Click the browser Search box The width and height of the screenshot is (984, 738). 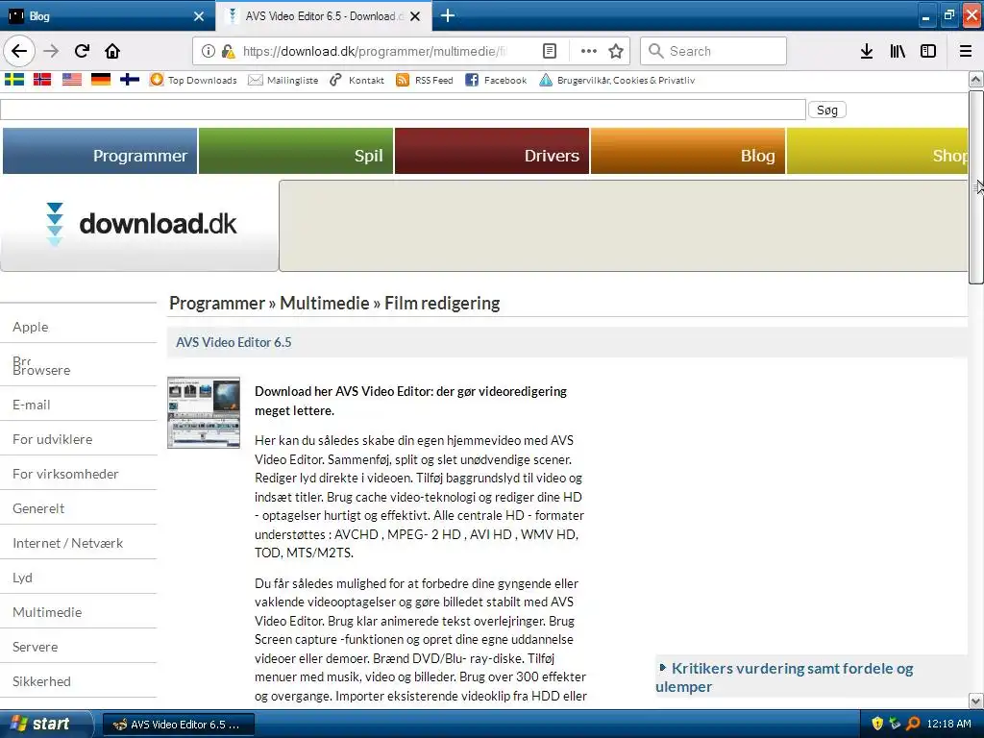click(713, 51)
